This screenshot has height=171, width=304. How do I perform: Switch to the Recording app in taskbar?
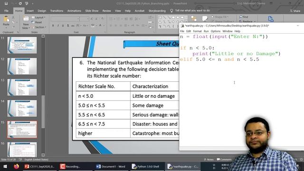click(70, 167)
